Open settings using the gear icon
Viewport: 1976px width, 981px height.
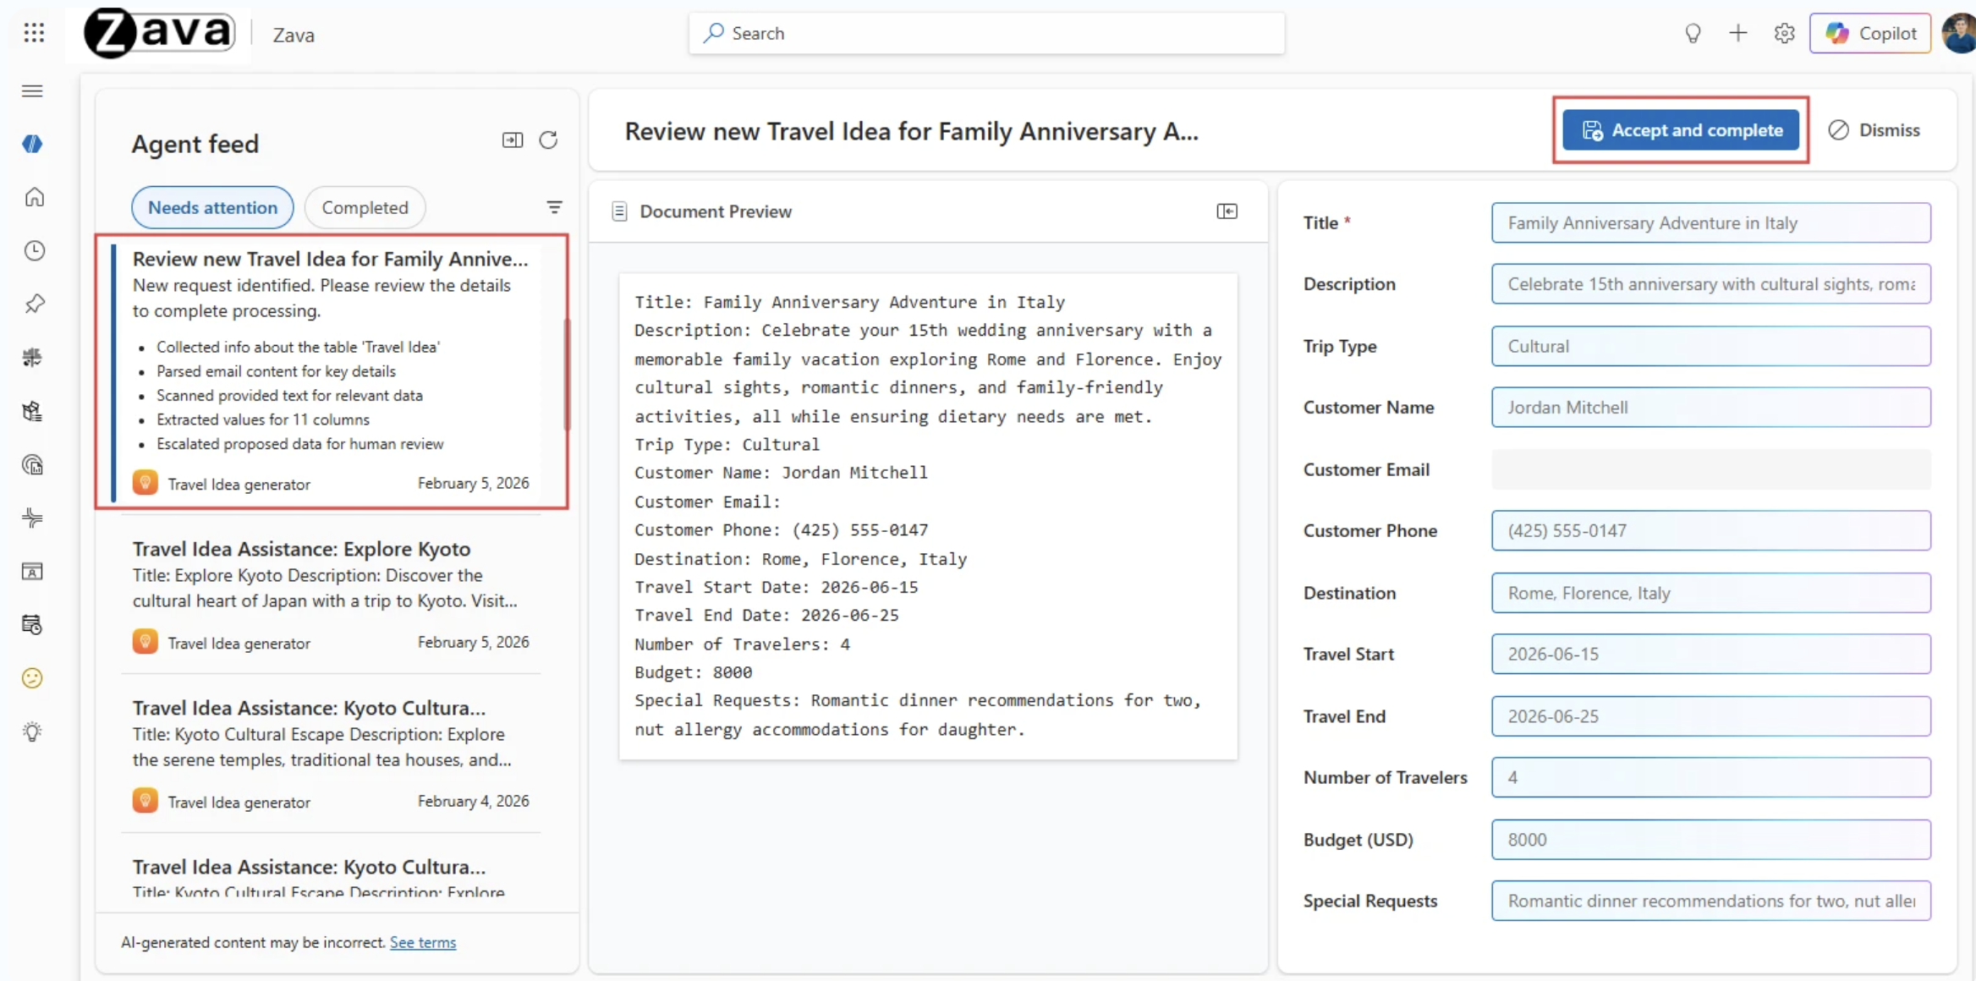point(1784,33)
